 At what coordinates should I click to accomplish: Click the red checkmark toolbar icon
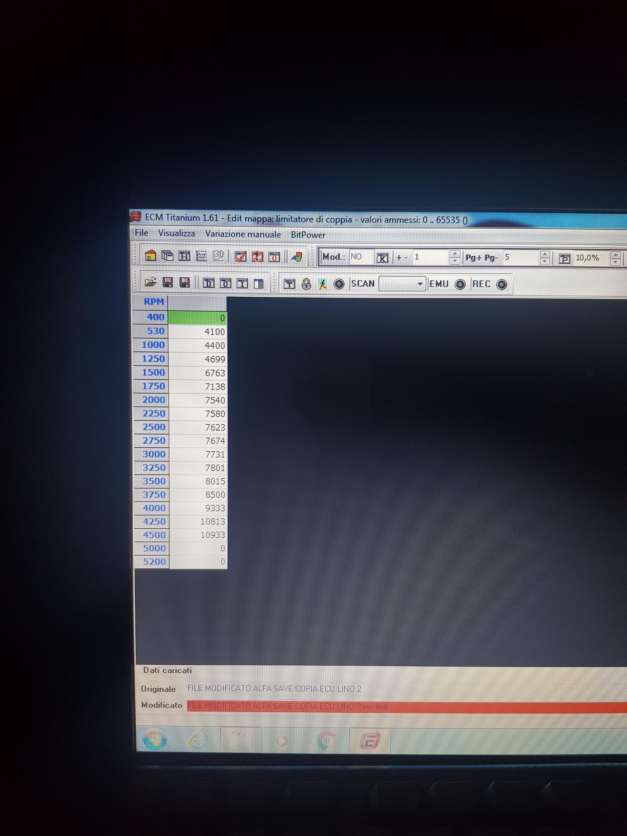240,257
